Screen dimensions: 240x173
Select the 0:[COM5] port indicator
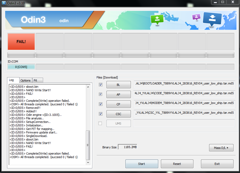[x=21, y=67]
